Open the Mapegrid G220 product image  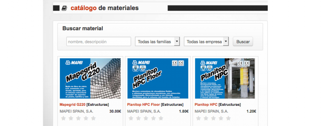90,78
